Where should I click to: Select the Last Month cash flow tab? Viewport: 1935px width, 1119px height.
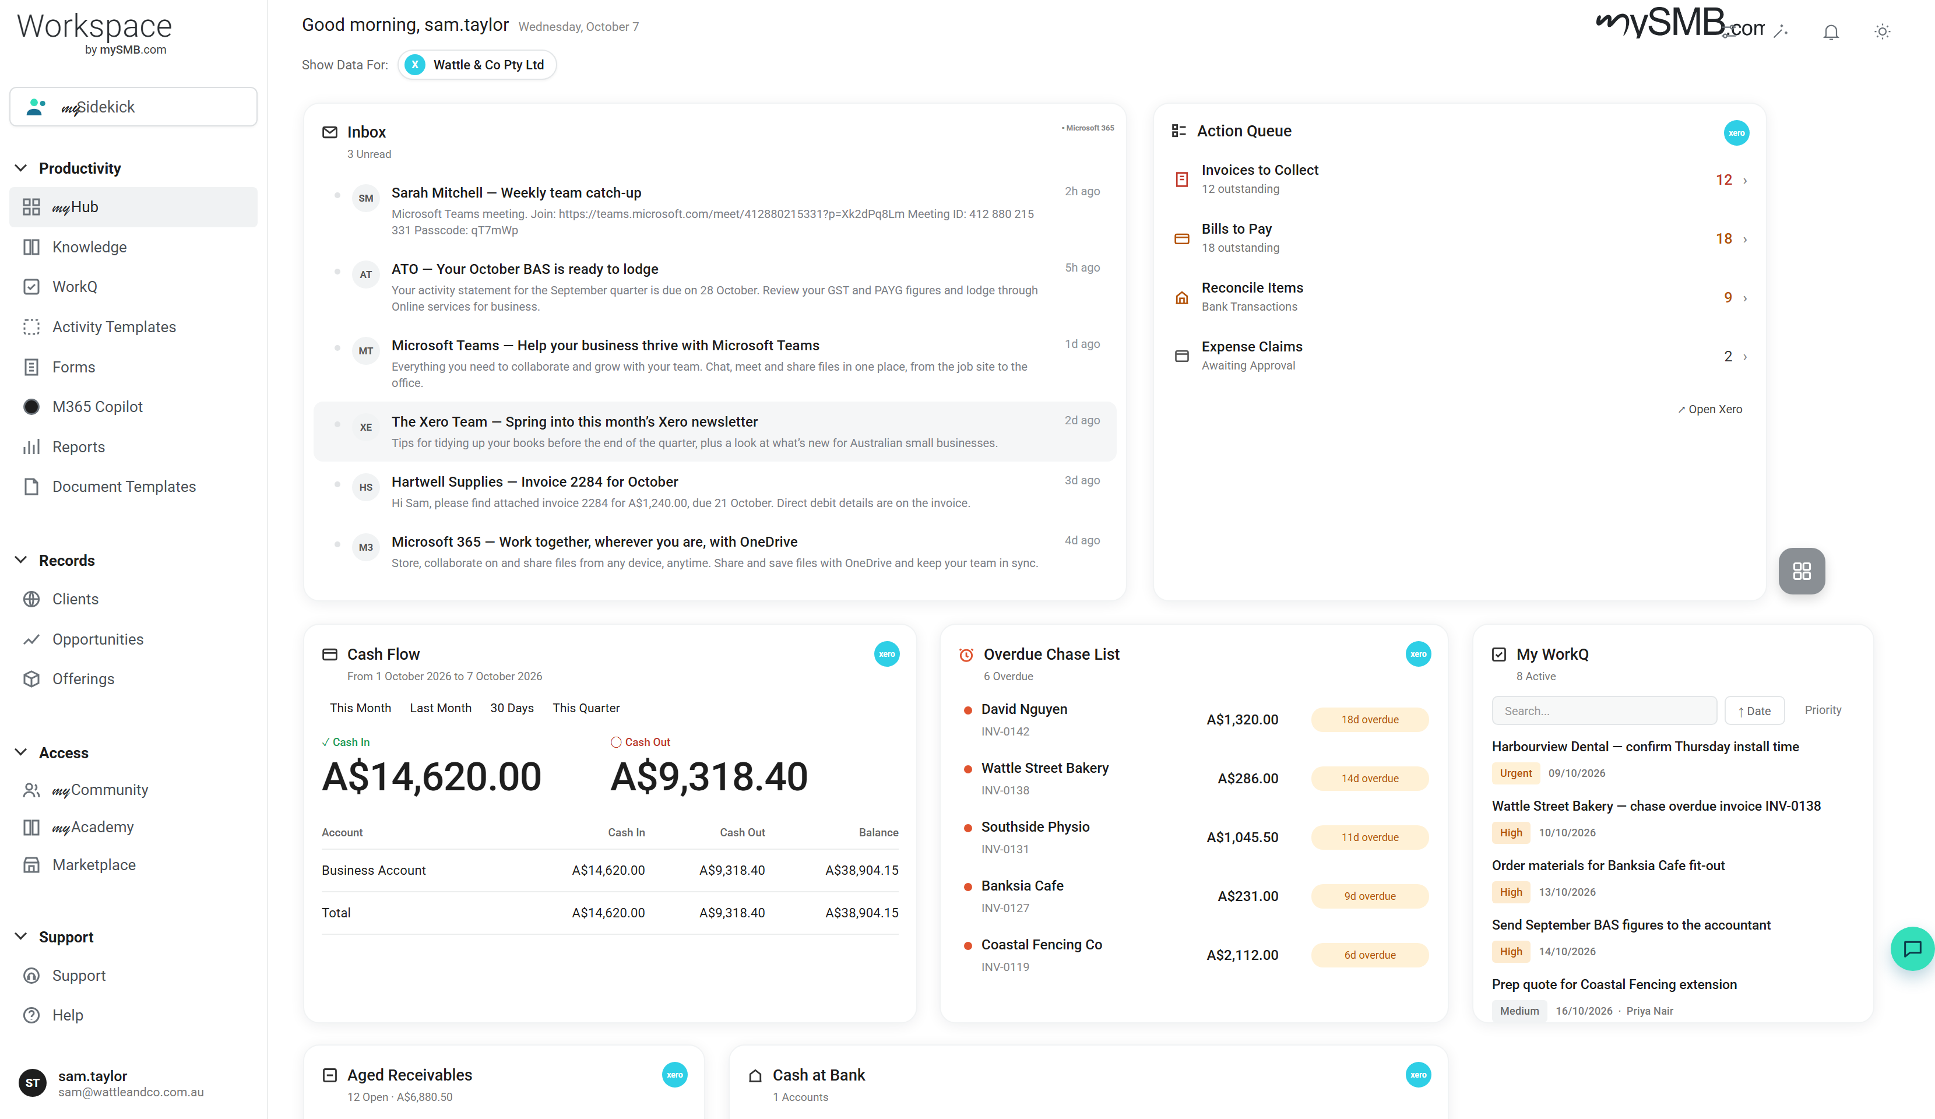pyautogui.click(x=441, y=708)
